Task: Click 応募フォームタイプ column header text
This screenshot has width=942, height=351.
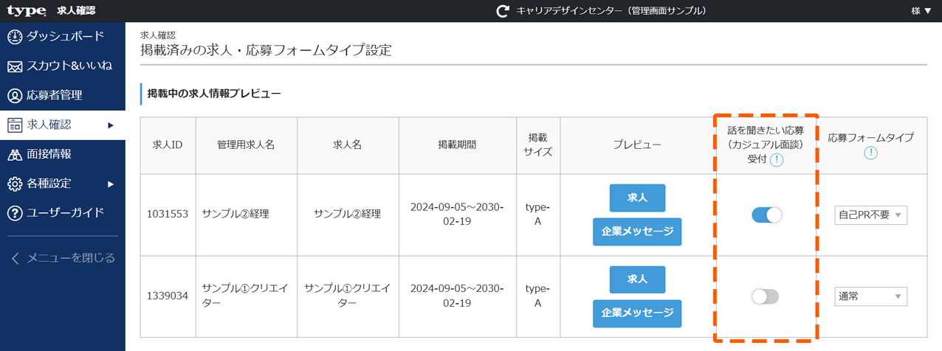Action: (871, 138)
